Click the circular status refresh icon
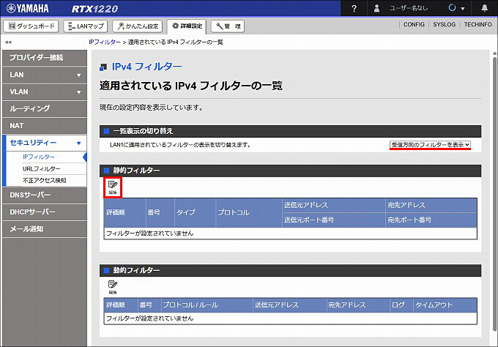 [452, 8]
